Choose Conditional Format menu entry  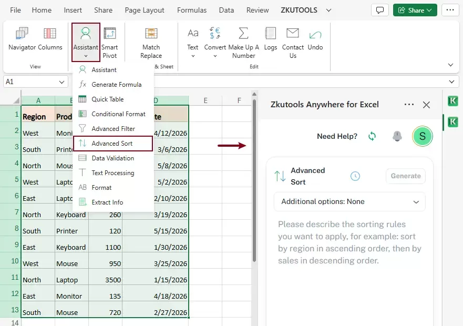coord(113,114)
